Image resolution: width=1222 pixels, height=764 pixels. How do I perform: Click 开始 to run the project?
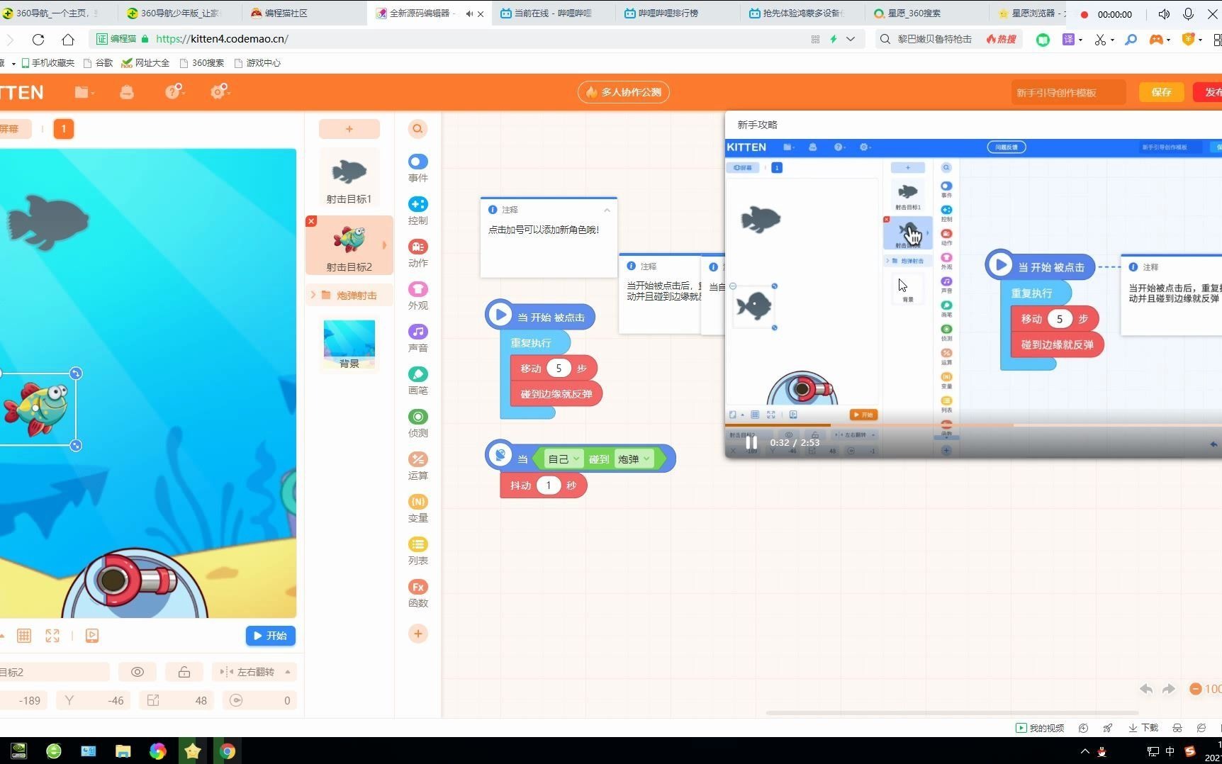click(270, 636)
